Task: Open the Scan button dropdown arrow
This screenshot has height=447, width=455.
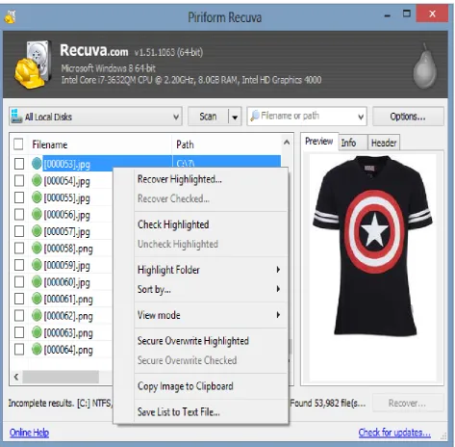Action: (235, 118)
